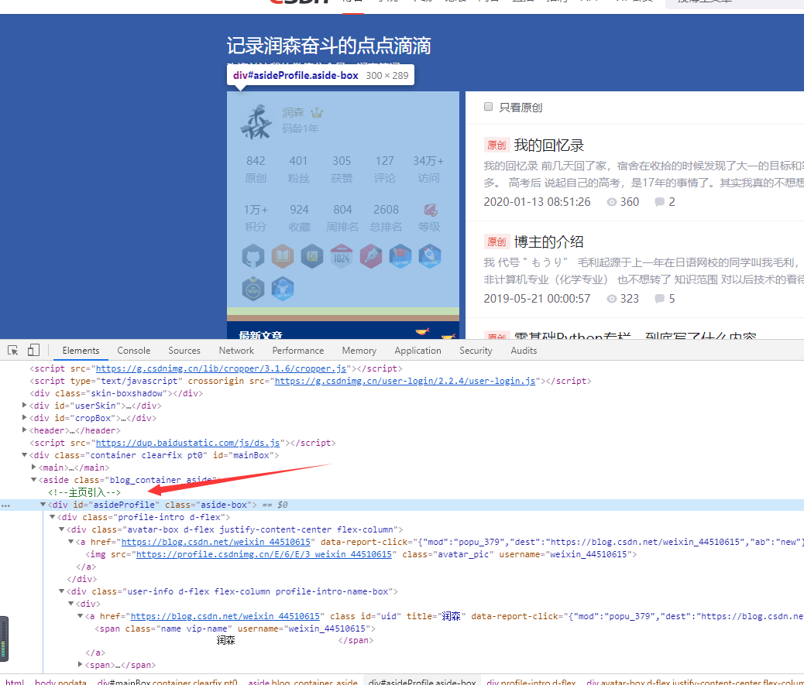Open the cropper.js script link
The height and width of the screenshot is (685, 804).
[x=221, y=368]
